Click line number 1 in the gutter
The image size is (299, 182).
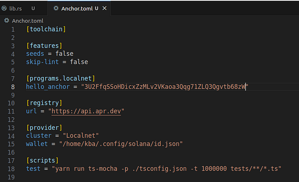[x=13, y=29]
